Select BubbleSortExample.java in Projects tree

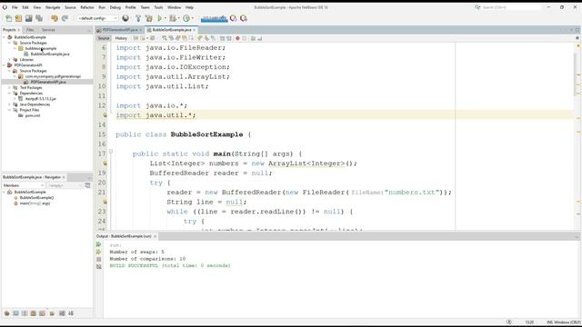(50, 54)
